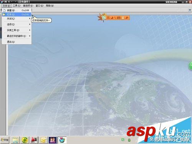This screenshot has width=192, height=144.
Task: Open the 帮助 (Help) menu
Action: coord(50,6)
